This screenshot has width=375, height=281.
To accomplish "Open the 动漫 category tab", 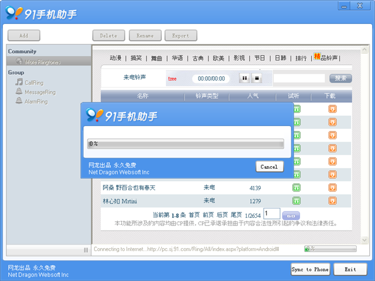I will click(115, 58).
